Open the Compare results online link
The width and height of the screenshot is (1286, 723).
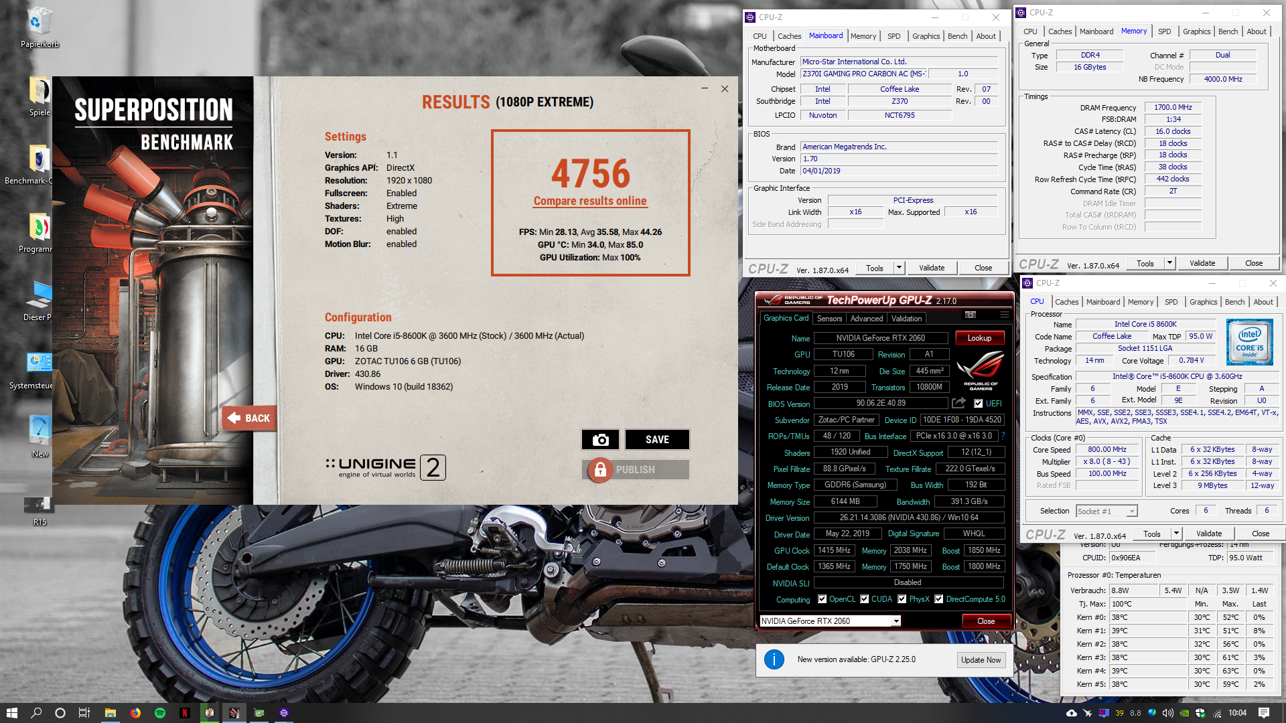pyautogui.click(x=590, y=201)
